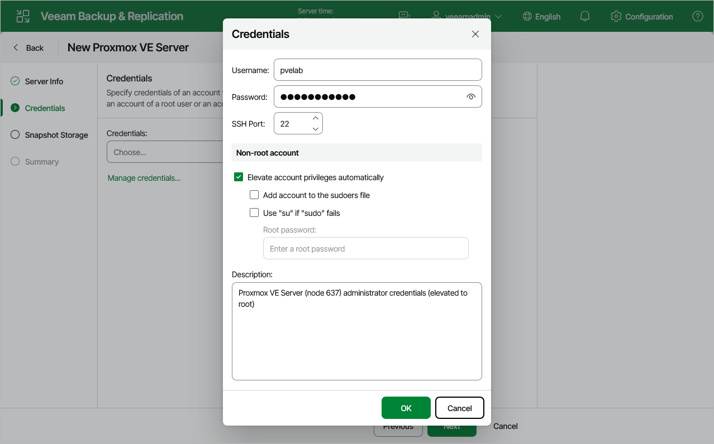Click the veeamadmin user icon
The height and width of the screenshot is (444, 714).
(437, 16)
